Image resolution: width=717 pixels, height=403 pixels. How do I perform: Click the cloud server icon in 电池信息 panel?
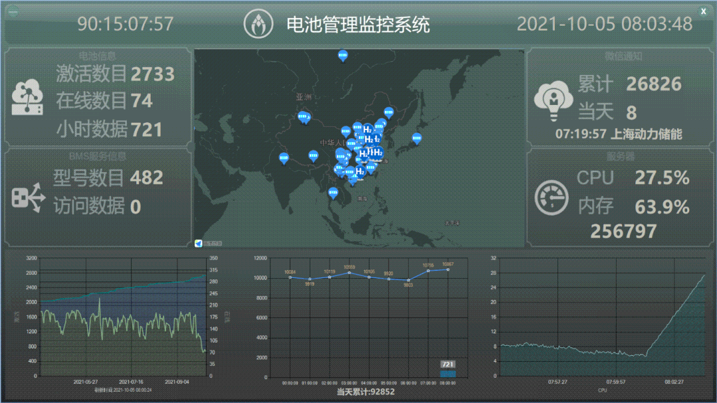point(27,97)
